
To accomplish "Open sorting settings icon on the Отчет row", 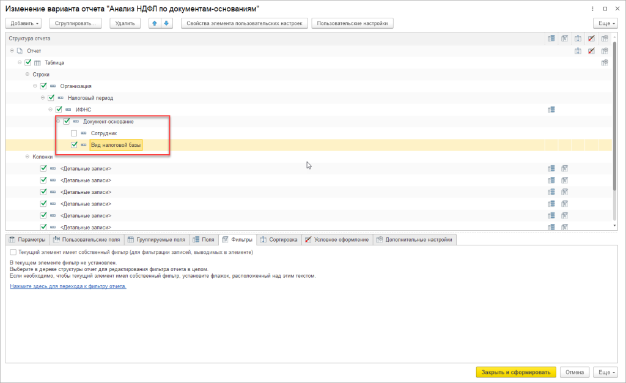I will point(578,51).
